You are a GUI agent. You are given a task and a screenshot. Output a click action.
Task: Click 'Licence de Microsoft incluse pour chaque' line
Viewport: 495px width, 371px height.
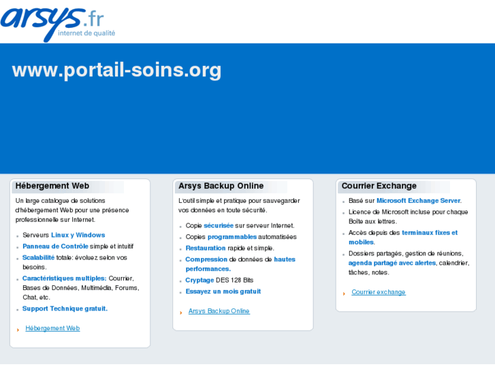(408, 212)
